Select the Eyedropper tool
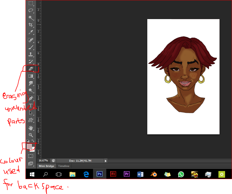232x194 pixels. [31, 32]
